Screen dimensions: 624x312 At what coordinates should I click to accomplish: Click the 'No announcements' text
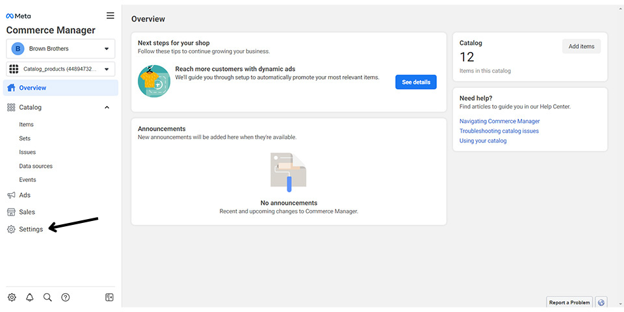coord(289,203)
